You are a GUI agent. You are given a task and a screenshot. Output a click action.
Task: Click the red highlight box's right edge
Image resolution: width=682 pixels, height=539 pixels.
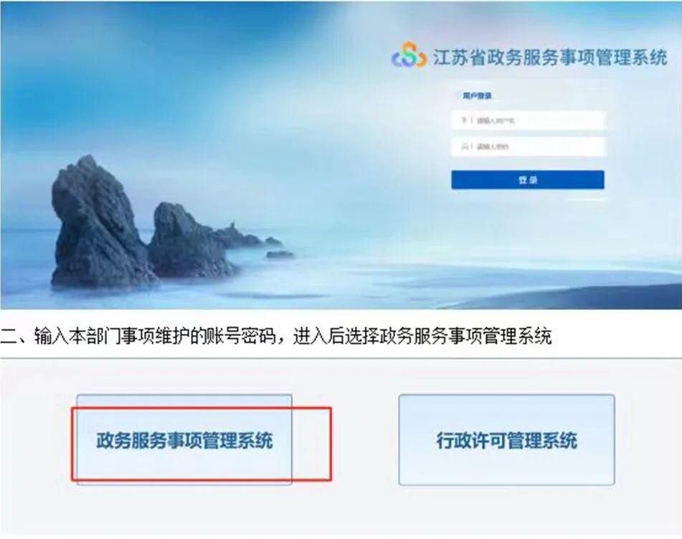coord(331,444)
